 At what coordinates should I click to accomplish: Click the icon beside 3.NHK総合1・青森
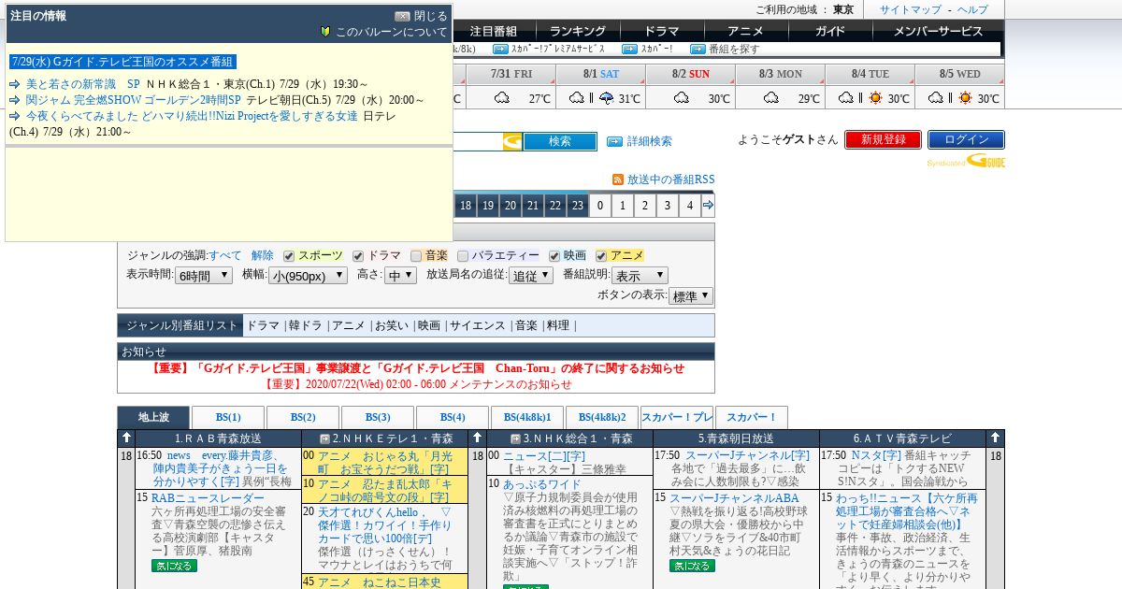(515, 438)
